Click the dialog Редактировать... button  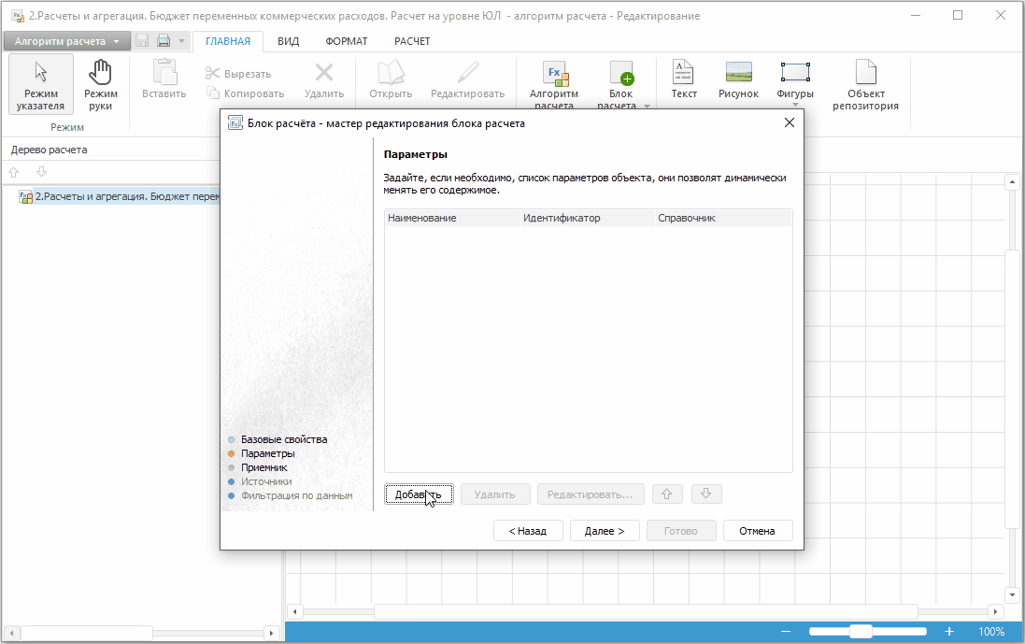(x=591, y=494)
